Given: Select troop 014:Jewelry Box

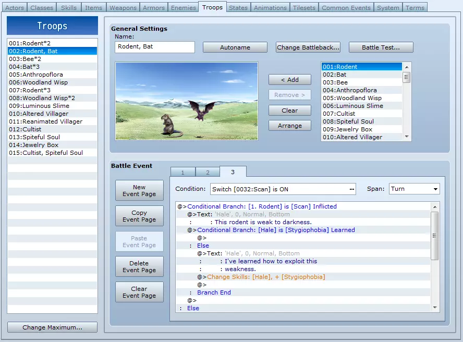Looking at the screenshot, I should 52,145.
